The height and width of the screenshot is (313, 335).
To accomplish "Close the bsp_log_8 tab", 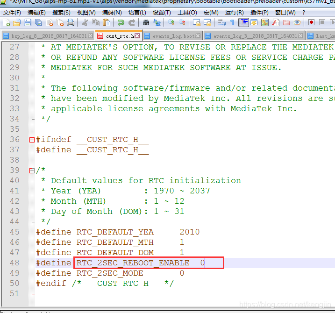I will pos(91,36).
